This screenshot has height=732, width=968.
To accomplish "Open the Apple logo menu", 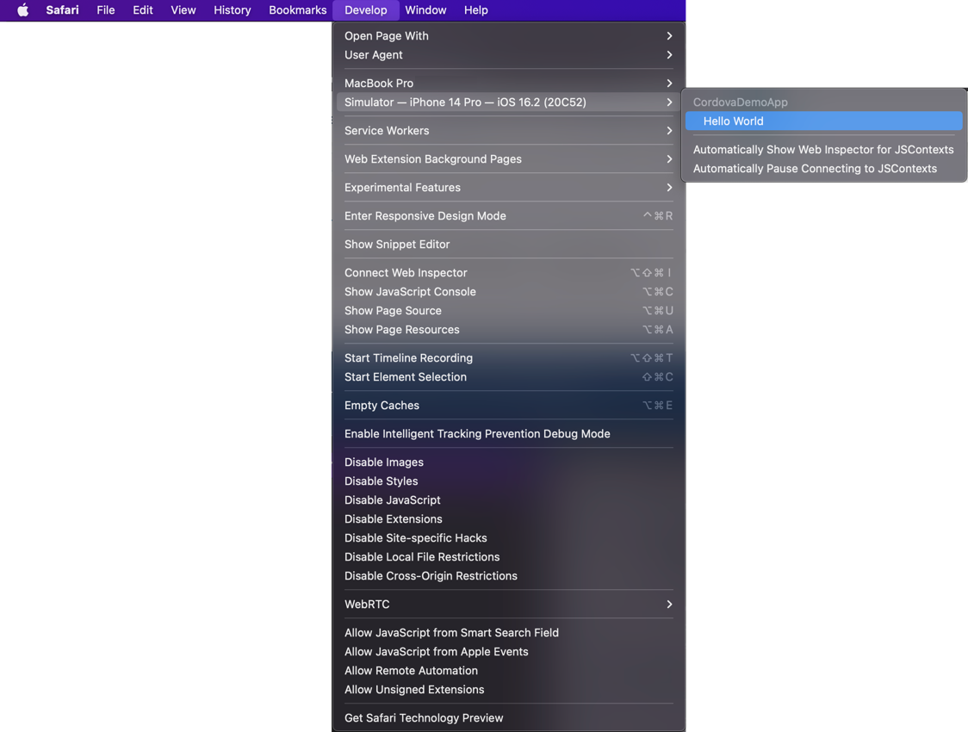I will pos(23,9).
